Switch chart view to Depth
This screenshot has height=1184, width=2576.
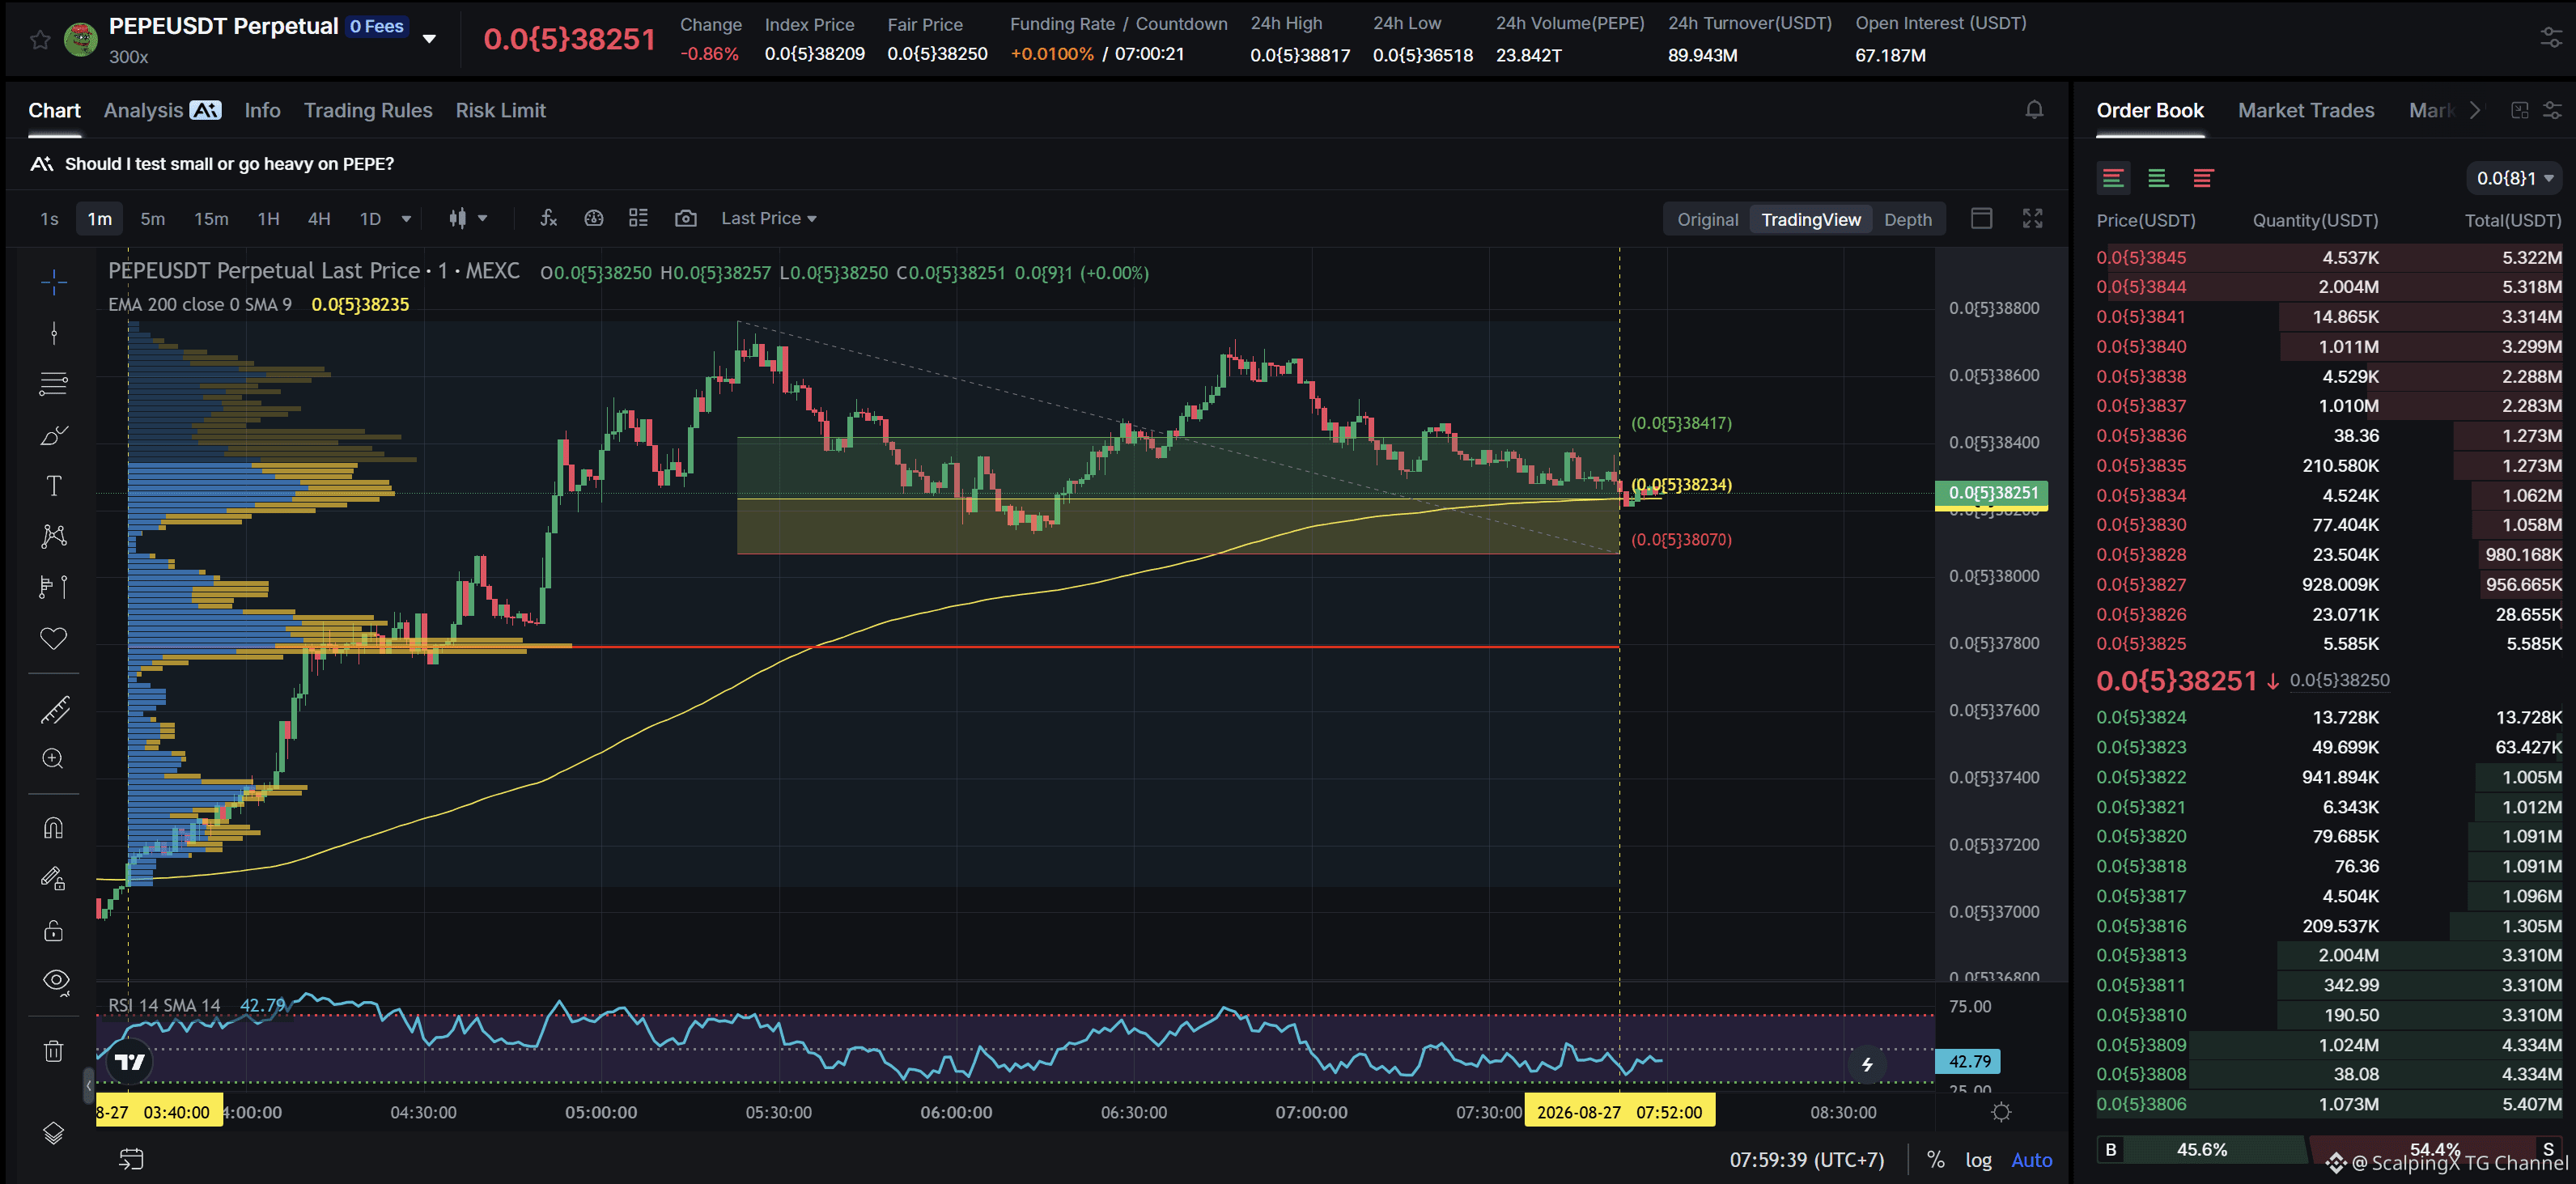pyautogui.click(x=1907, y=220)
